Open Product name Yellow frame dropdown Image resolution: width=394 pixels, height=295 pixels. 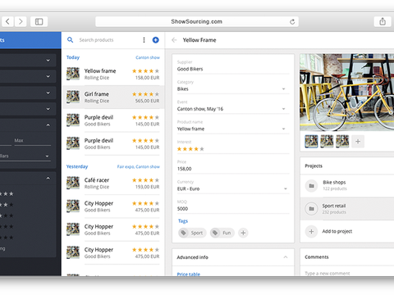(x=233, y=129)
